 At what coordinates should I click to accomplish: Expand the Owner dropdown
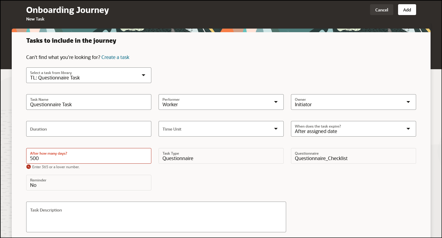pyautogui.click(x=354, y=102)
